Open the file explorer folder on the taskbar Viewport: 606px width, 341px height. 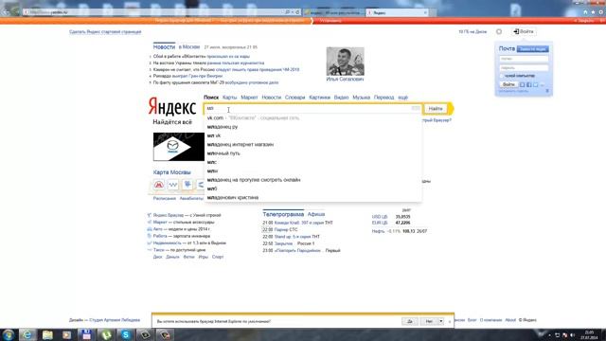click(47, 334)
